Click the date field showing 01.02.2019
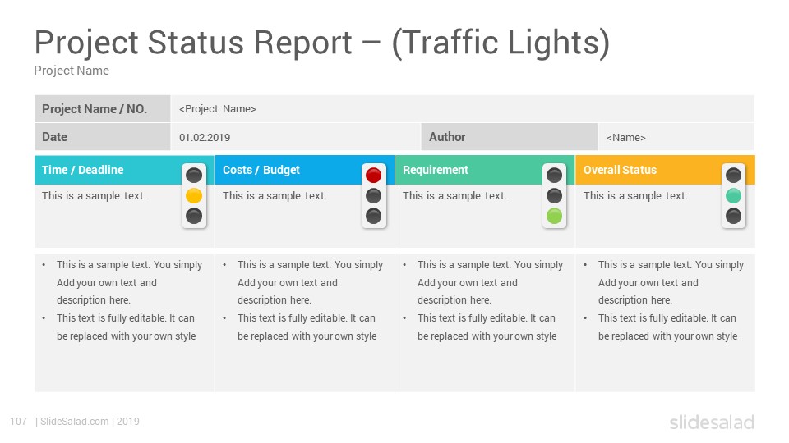Viewport: 789px width, 443px height. click(x=296, y=137)
